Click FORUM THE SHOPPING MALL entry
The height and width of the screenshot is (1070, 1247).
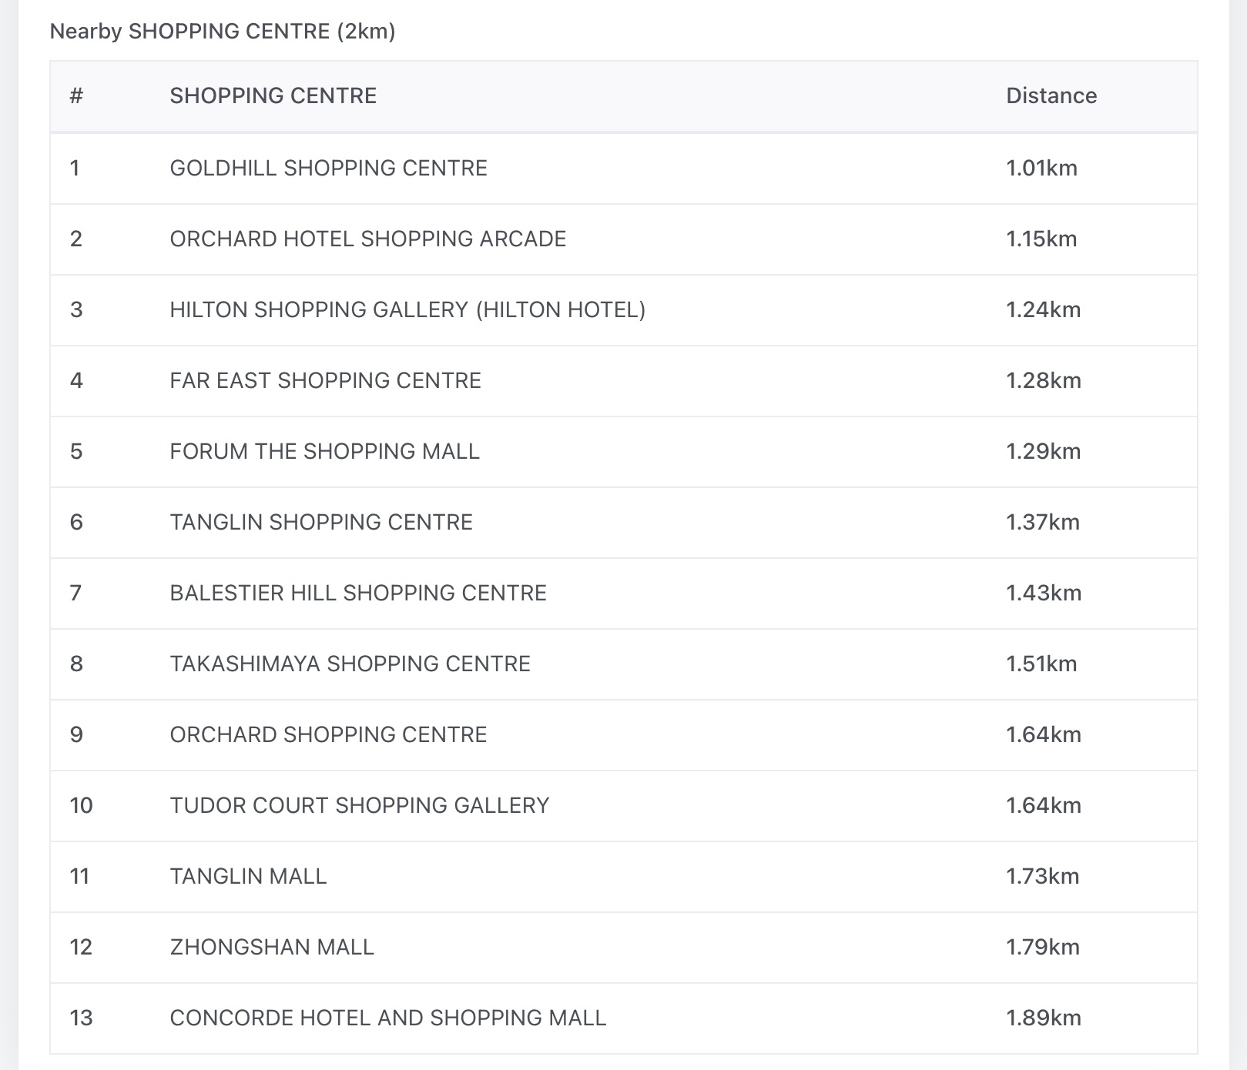tap(324, 451)
